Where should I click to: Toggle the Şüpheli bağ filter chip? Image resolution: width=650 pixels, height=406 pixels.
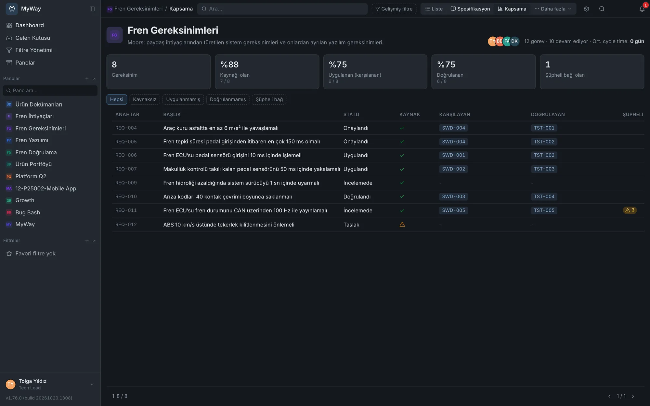[269, 99]
